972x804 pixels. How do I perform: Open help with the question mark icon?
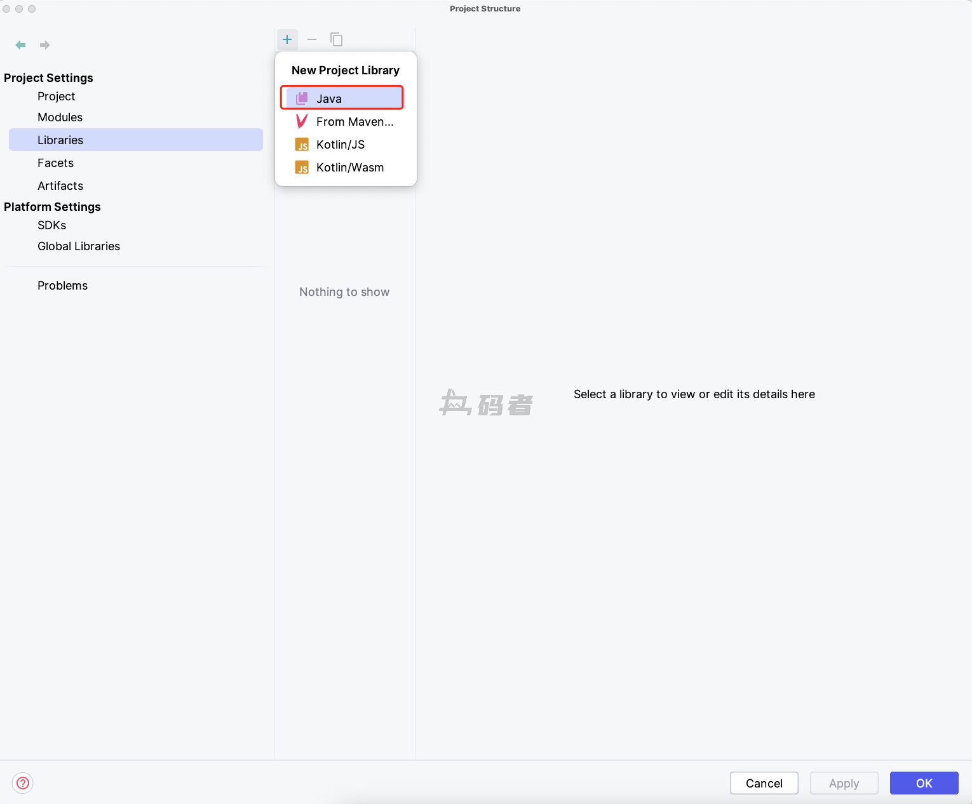23,783
